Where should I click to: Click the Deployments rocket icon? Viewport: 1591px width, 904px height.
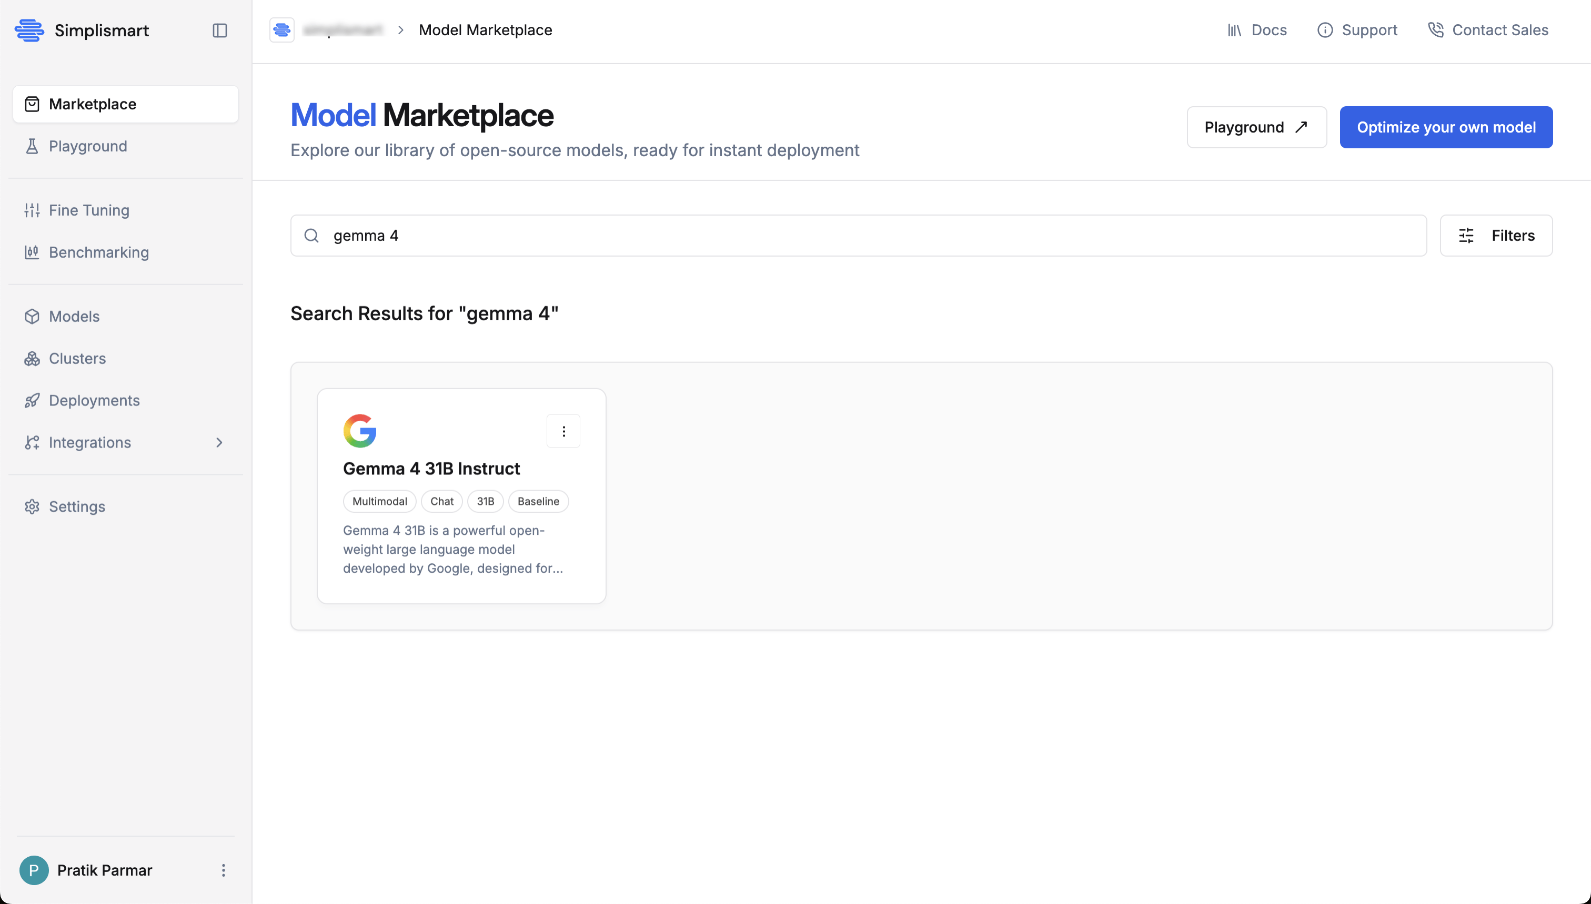click(x=32, y=401)
